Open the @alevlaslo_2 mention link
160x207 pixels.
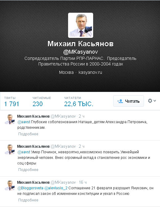click(56, 188)
